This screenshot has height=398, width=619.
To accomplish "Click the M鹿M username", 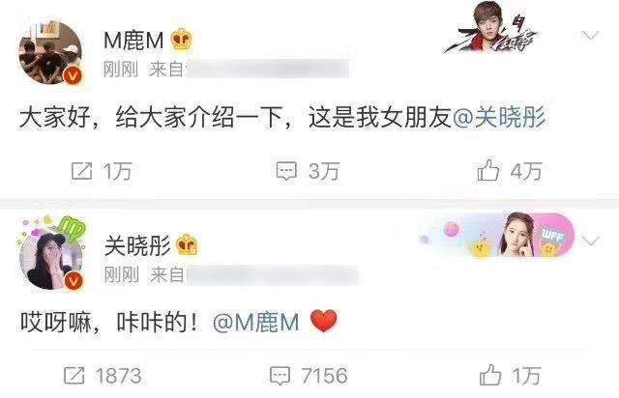I will click(133, 41).
